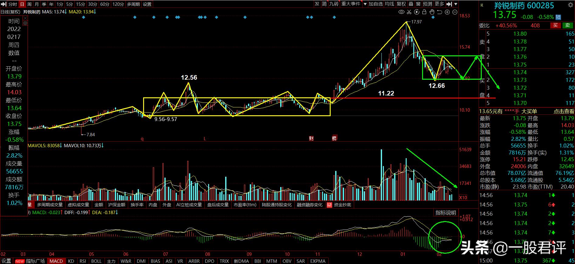Viewport: 575px width, 264px height.
Task: Expand the dropdown arrow after 重大事件
Action: [x=365, y=4]
